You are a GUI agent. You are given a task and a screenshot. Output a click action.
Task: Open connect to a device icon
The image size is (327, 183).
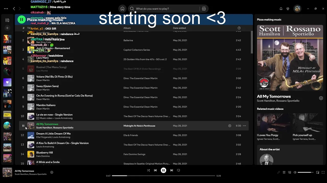(x=289, y=172)
